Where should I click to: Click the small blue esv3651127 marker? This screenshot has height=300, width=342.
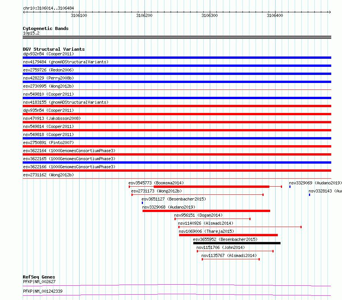[x=143, y=203]
